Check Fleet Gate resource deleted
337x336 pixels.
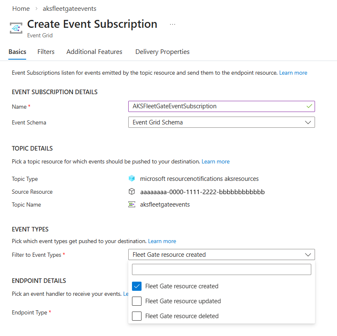(x=137, y=316)
